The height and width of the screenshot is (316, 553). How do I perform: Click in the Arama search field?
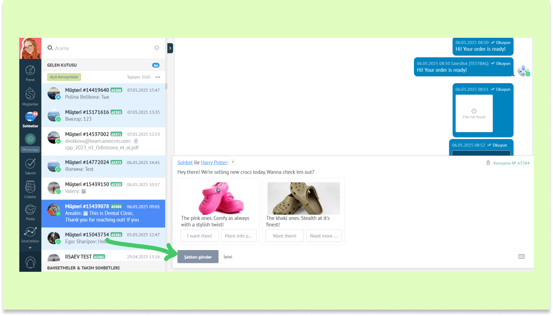[x=100, y=48]
